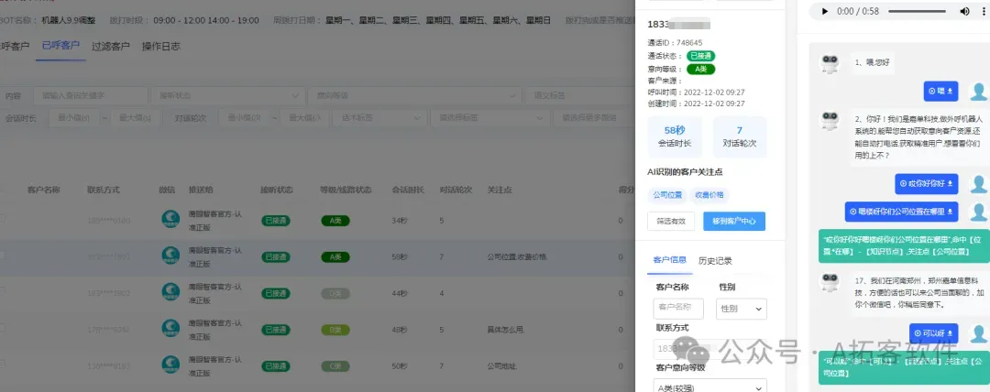This screenshot has height=392, width=990.
Task: Click WeChat avatar in the 34秒 row
Action: 170,219
